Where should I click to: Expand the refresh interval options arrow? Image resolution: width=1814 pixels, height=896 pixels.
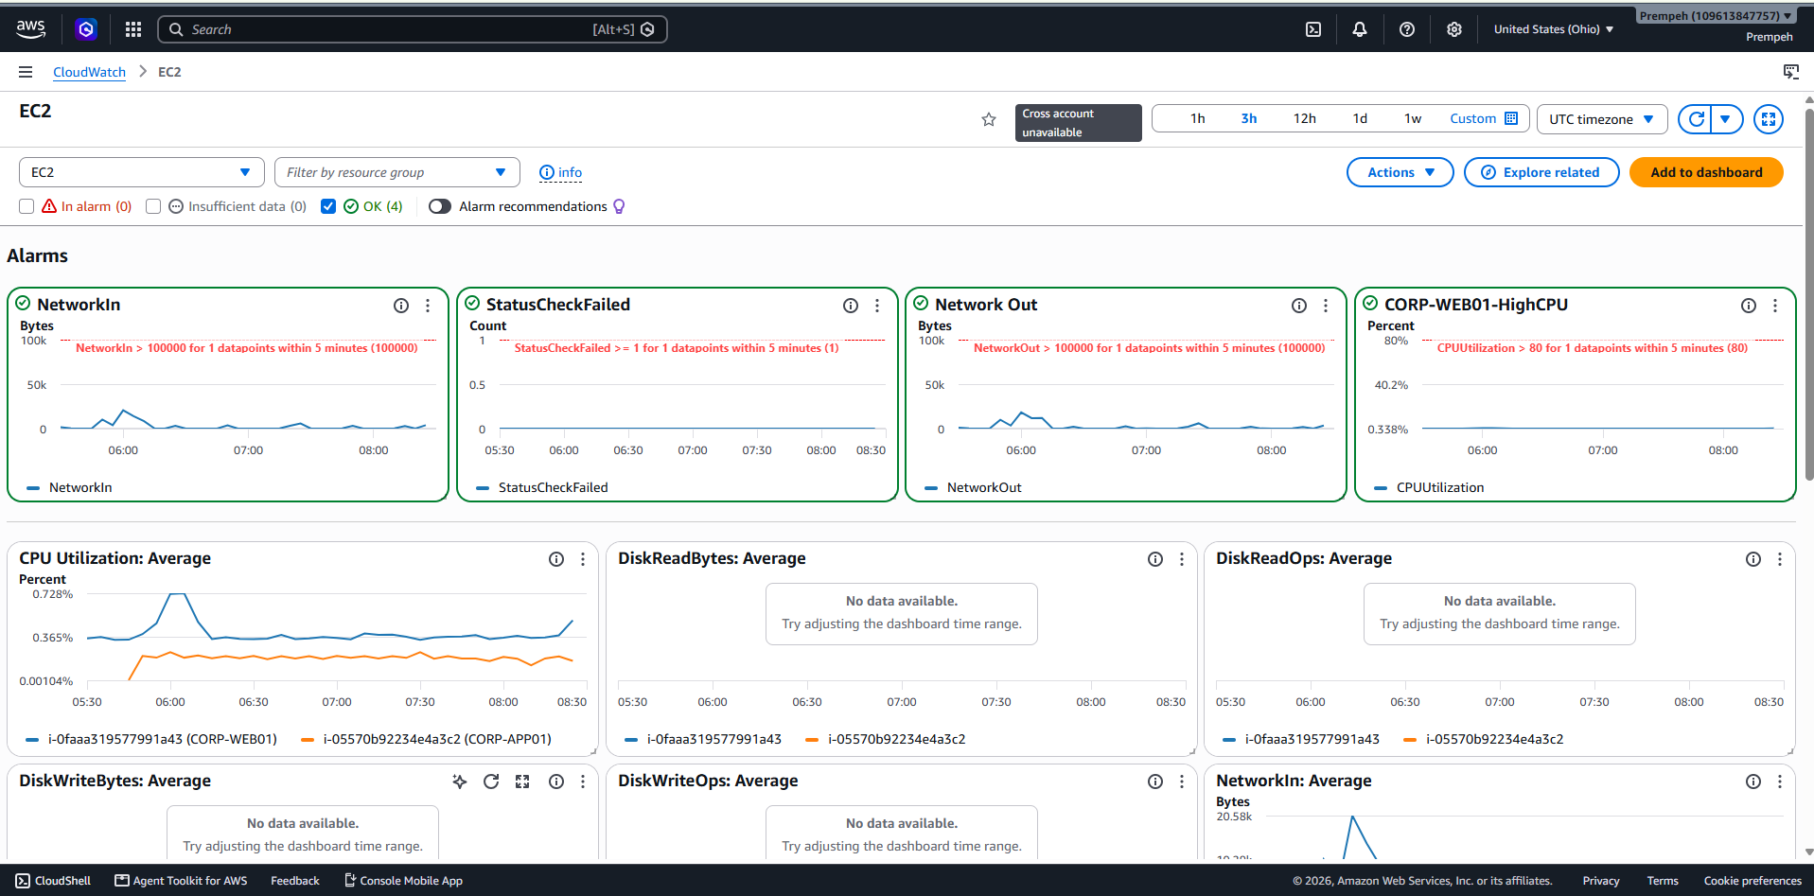pos(1726,119)
